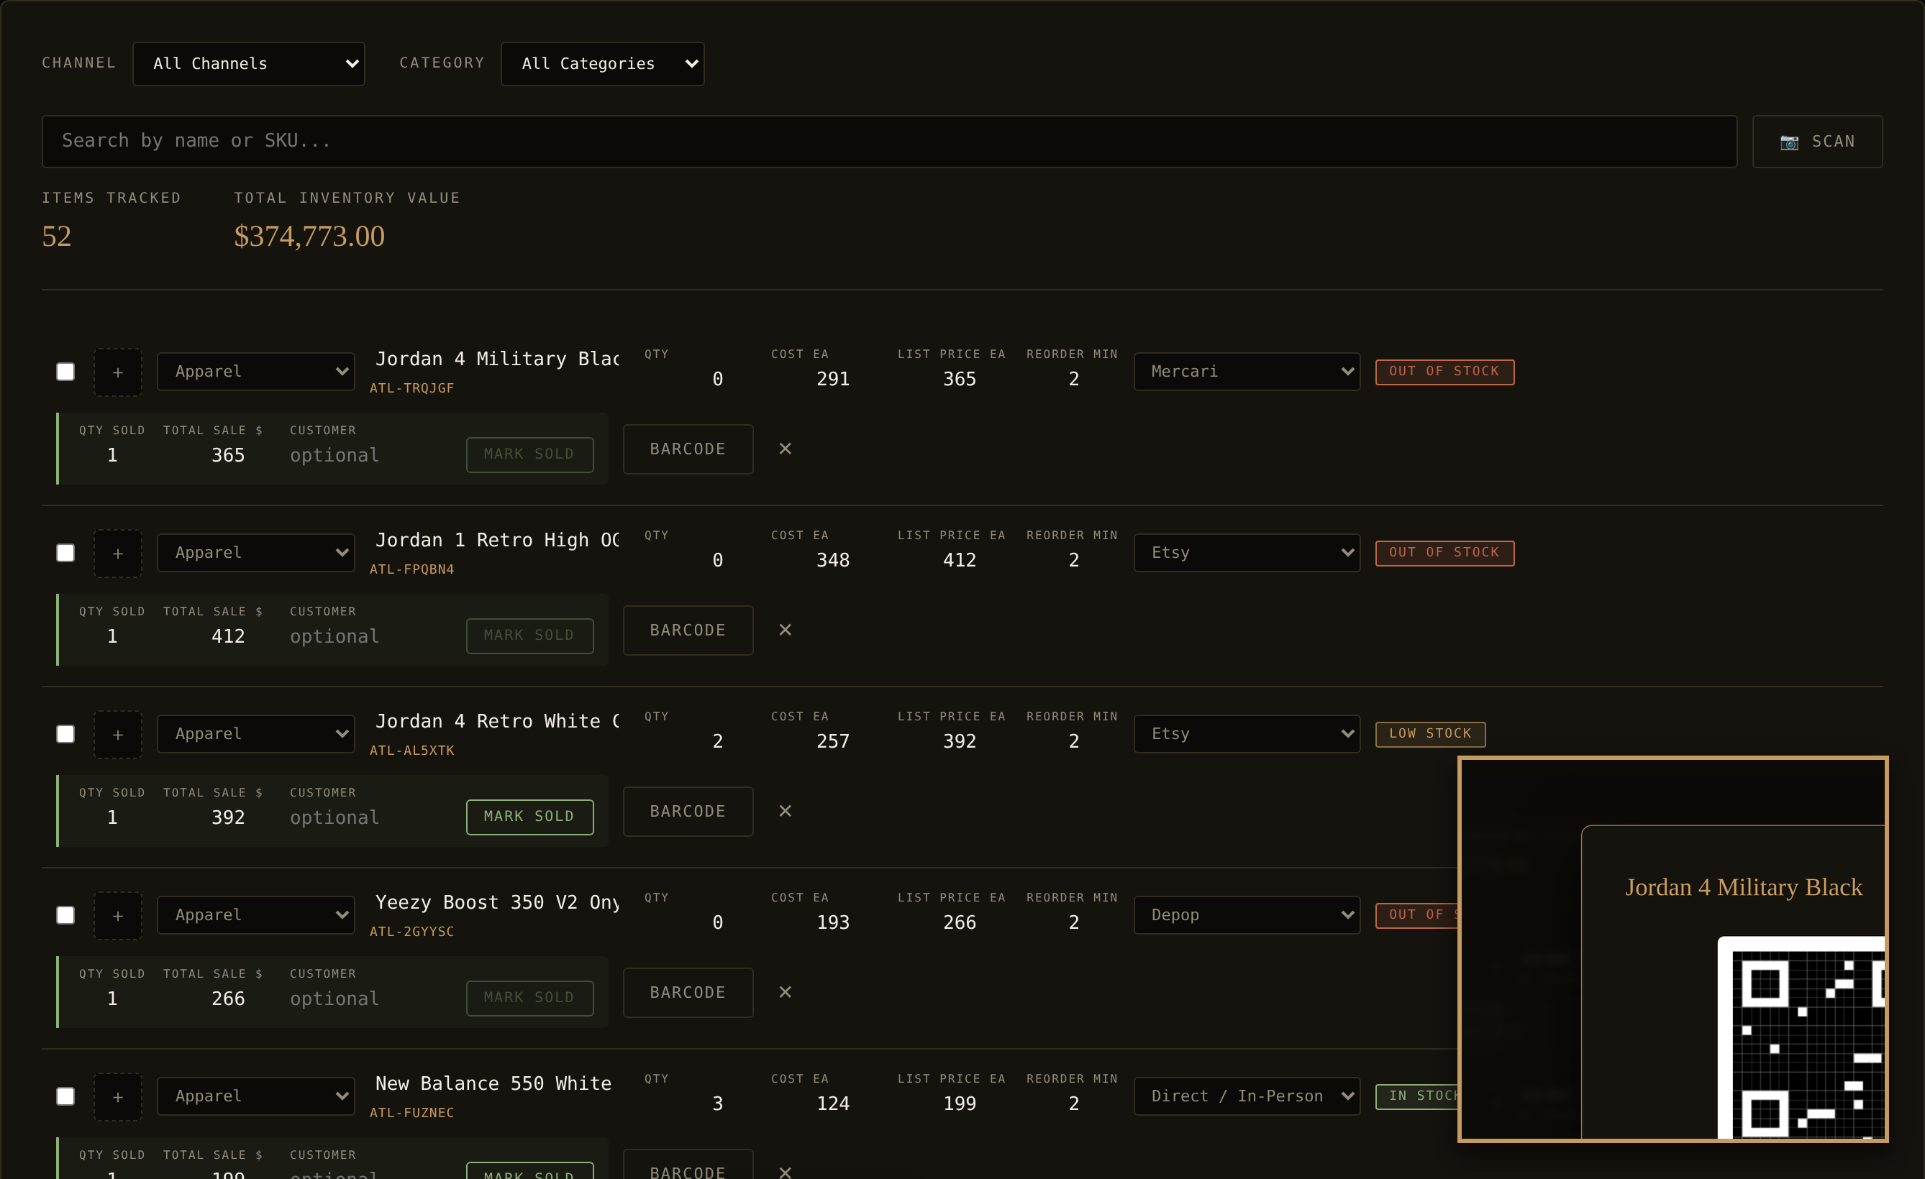Open Etsy channel dropdown for Jordan 4 Retro White

[1247, 734]
